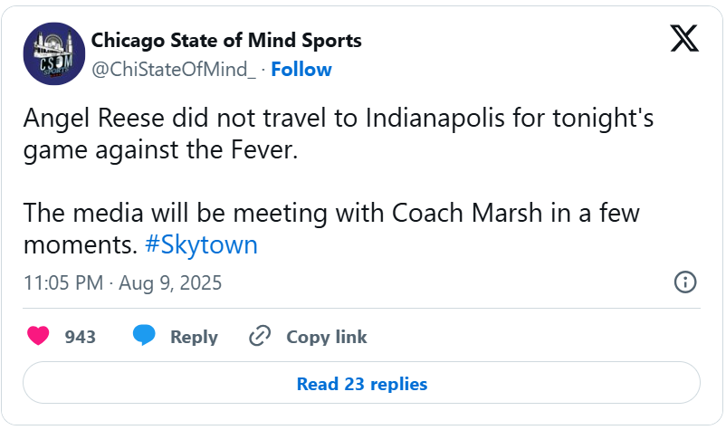Image resolution: width=726 pixels, height=430 pixels.
Task: Click the sentence about Coach Marsh
Action: point(331,229)
